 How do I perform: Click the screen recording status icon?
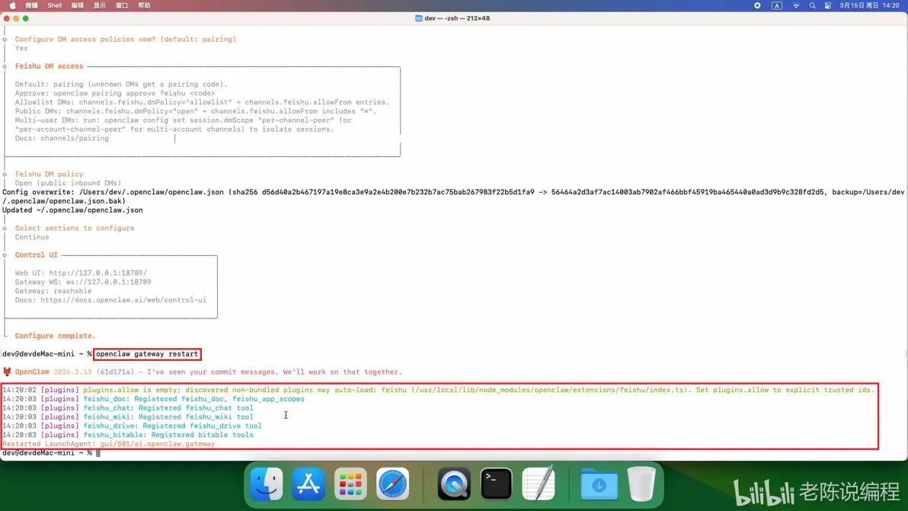pos(757,5)
